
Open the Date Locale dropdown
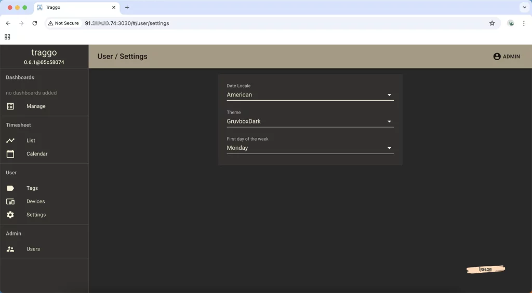(x=310, y=95)
